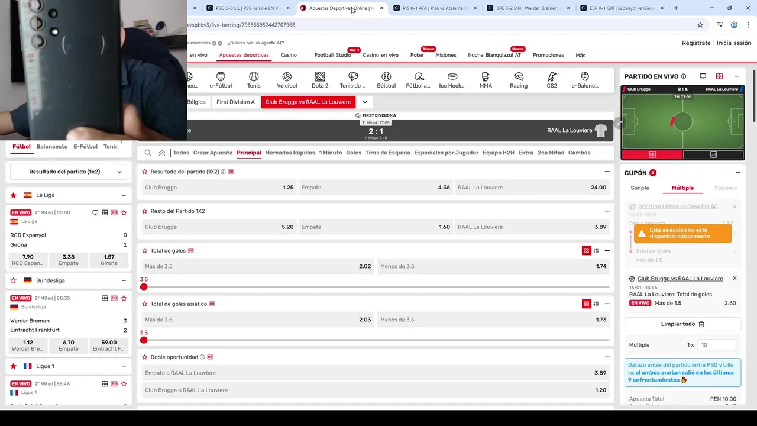
Task: Switch to statistics view under live pitch
Action: click(x=713, y=154)
